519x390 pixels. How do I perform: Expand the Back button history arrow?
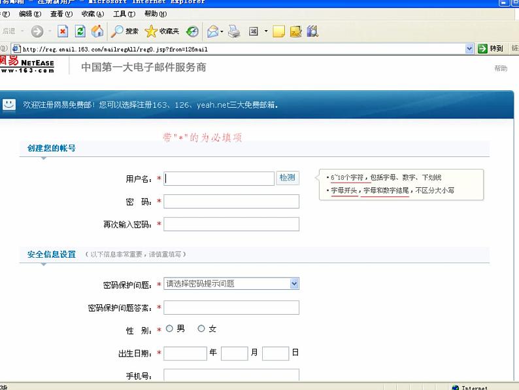pyautogui.click(x=22, y=31)
